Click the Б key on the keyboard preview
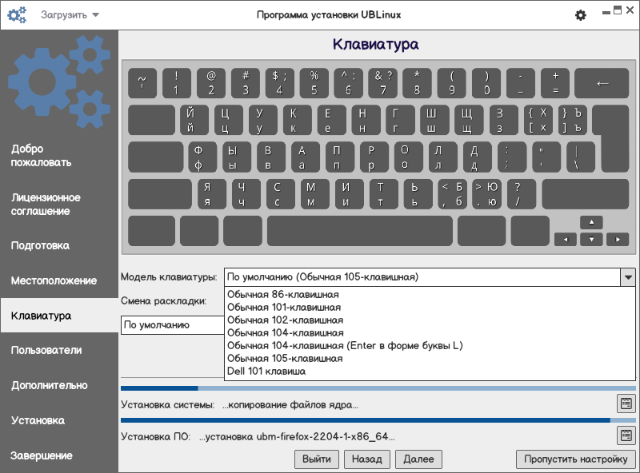 tap(452, 194)
